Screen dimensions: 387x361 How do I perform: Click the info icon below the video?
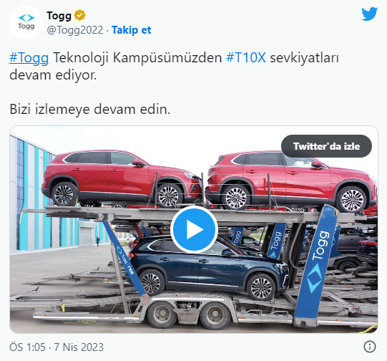click(x=370, y=347)
